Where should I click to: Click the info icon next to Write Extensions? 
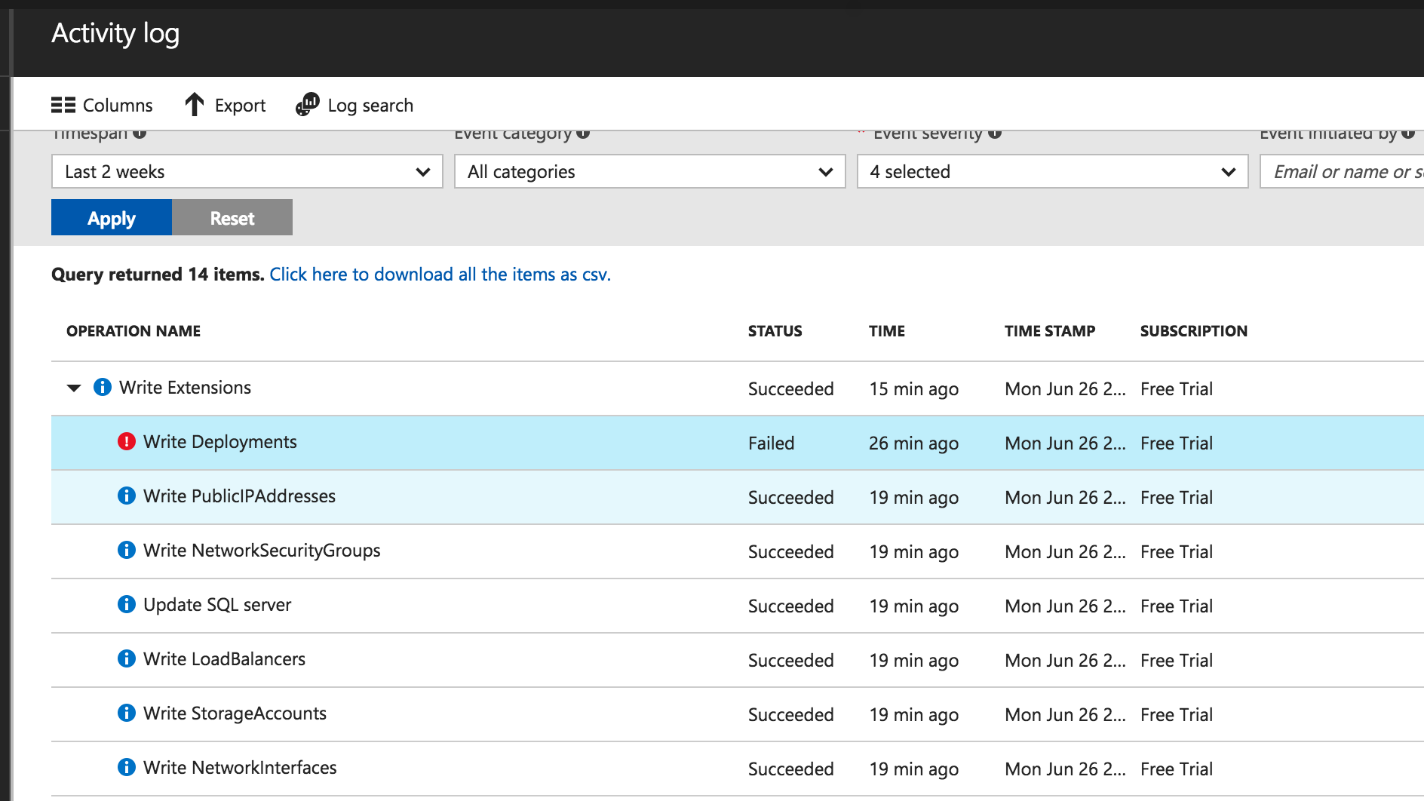coord(102,387)
